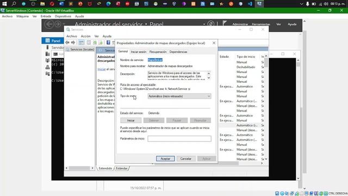Viewport: 348px width, 196px height.
Task: Click the Iniciar link in the extended panel
Action: 102,69
